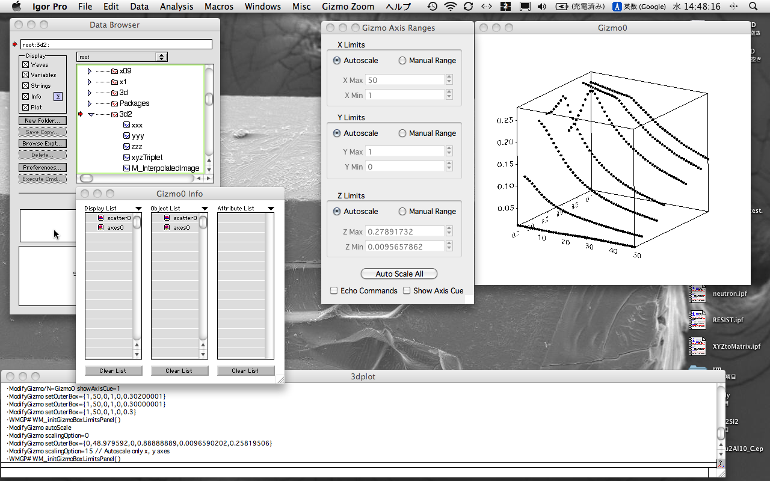Screen dimensions: 770x481
Task: Open the Wi-Fi status menu
Action: coord(450,7)
